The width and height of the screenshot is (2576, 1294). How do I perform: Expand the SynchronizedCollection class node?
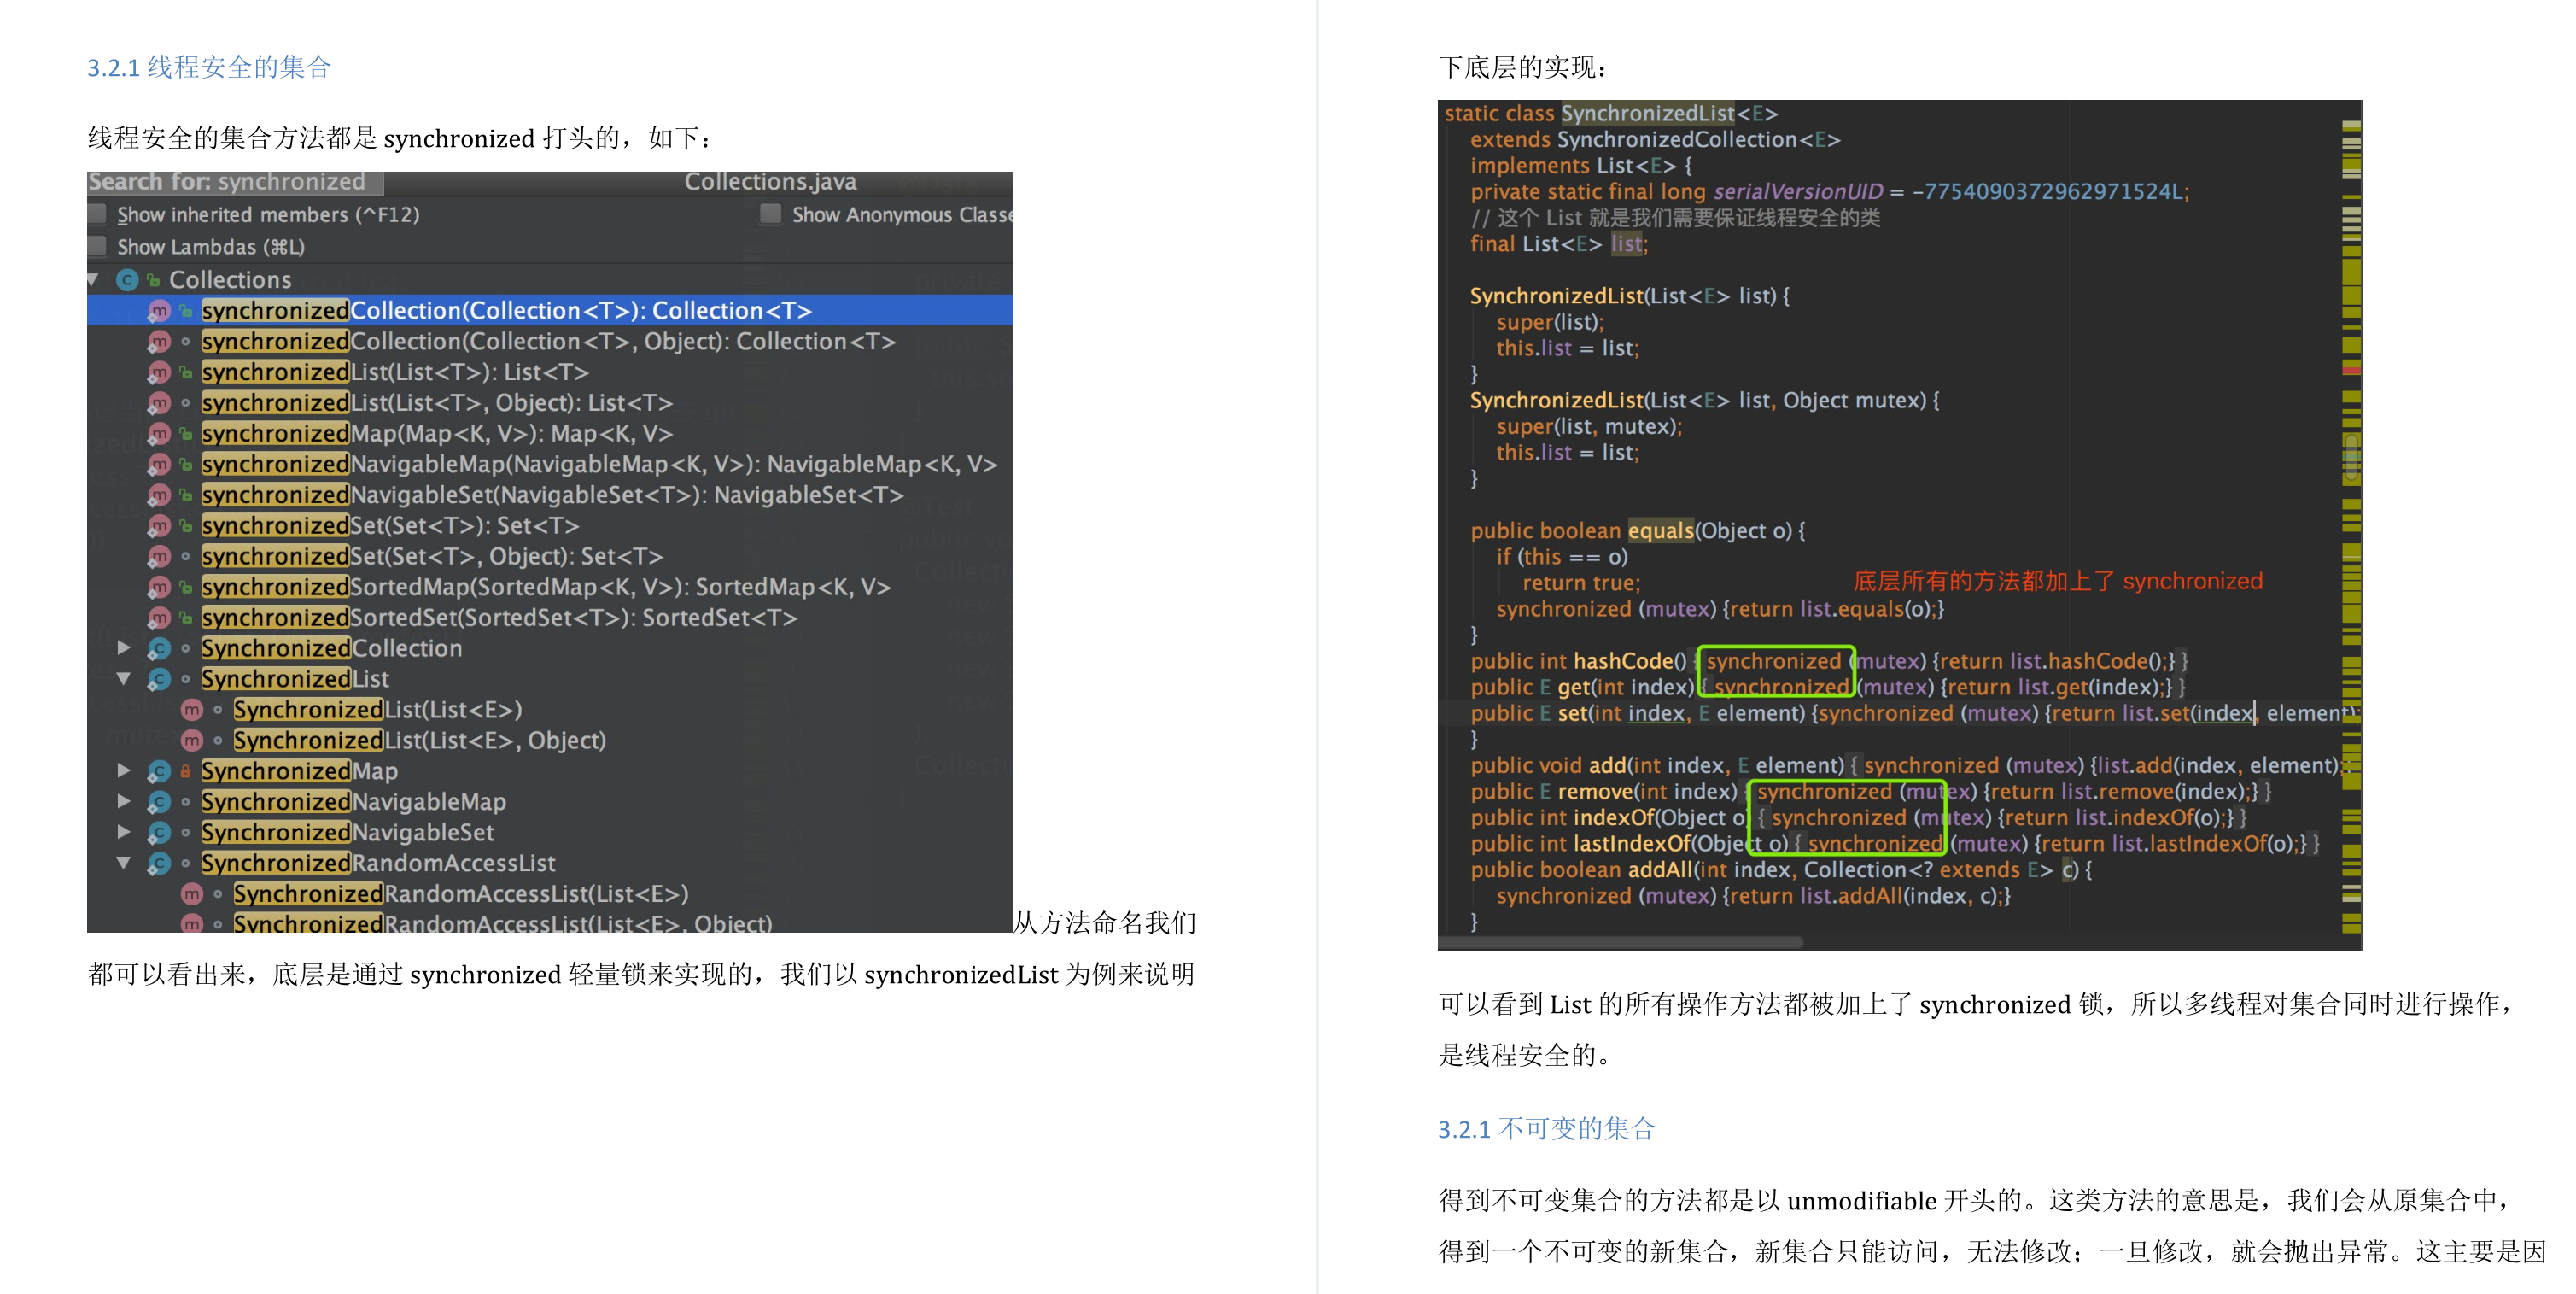124,648
